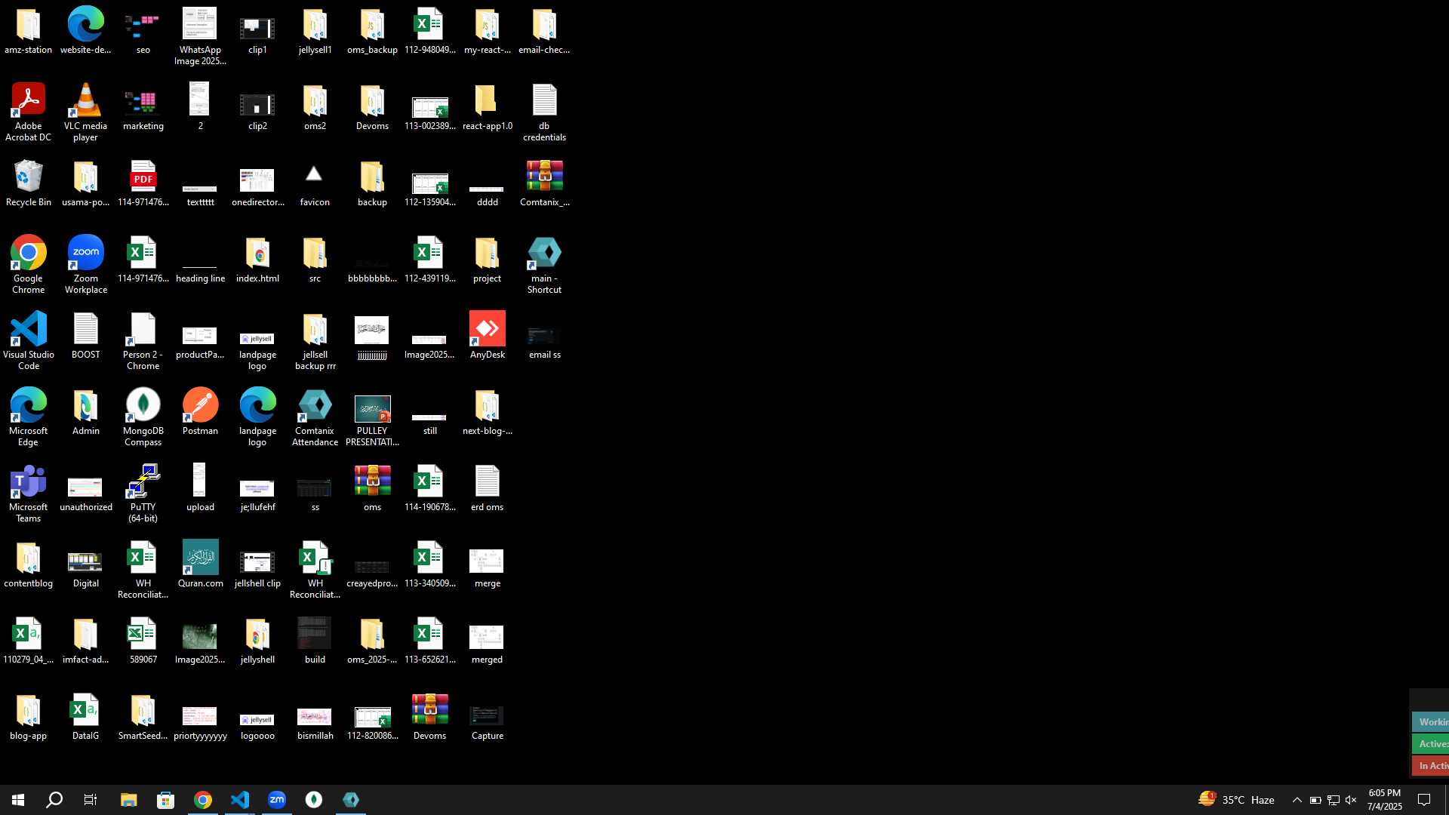Open network settings from the tray
The width and height of the screenshot is (1449, 815).
(1333, 800)
